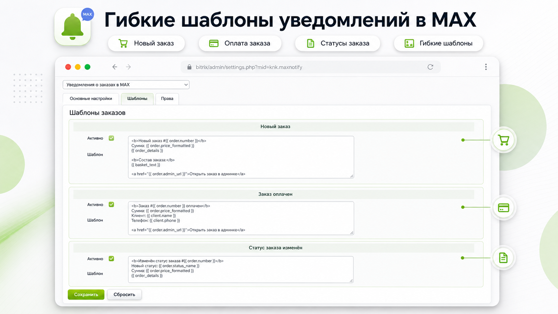Click the Шаблоны заказов heading
This screenshot has width=558, height=314.
97,113
